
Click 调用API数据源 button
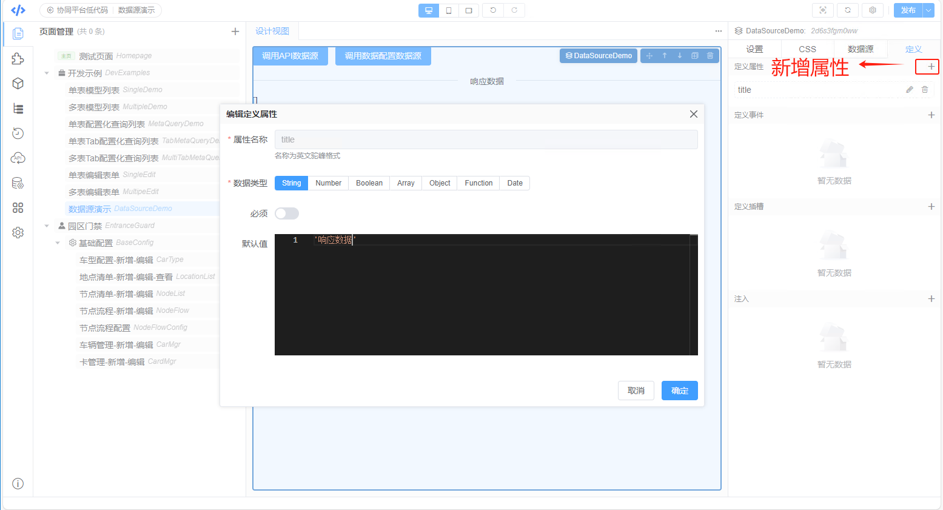pyautogui.click(x=290, y=56)
